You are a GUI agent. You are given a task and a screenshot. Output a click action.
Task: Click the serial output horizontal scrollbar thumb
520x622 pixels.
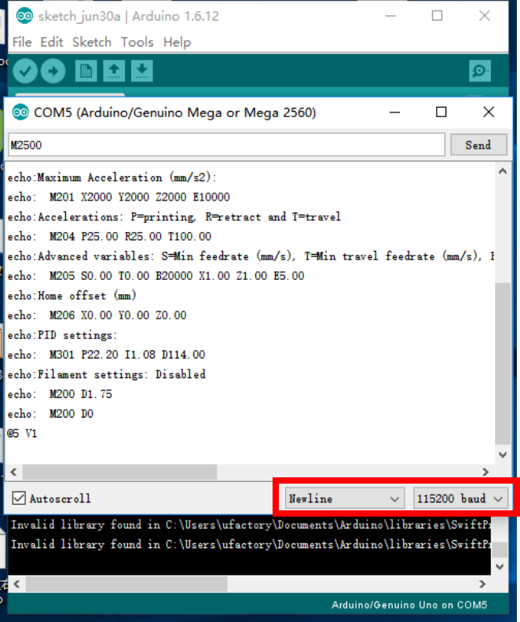119,472
